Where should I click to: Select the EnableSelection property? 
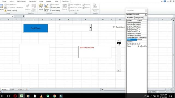click(137, 38)
